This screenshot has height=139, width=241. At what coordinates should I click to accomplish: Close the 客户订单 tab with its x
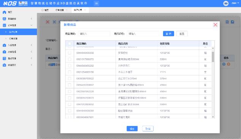coord(85,10)
